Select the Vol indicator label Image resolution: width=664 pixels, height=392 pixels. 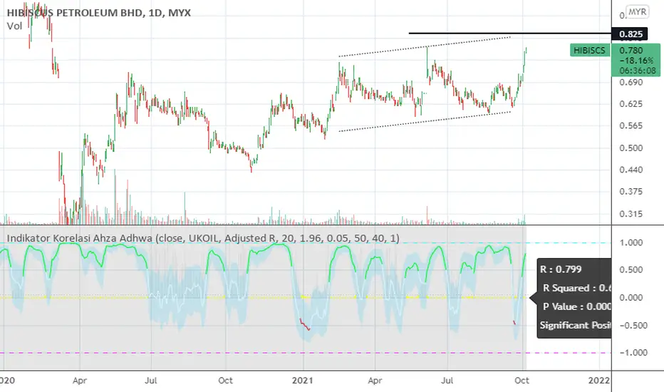click(x=14, y=26)
